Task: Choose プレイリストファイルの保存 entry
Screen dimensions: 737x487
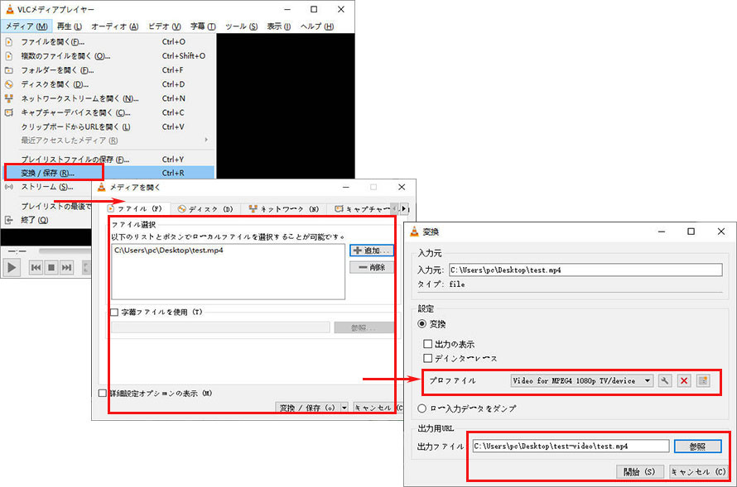Action: (x=108, y=160)
